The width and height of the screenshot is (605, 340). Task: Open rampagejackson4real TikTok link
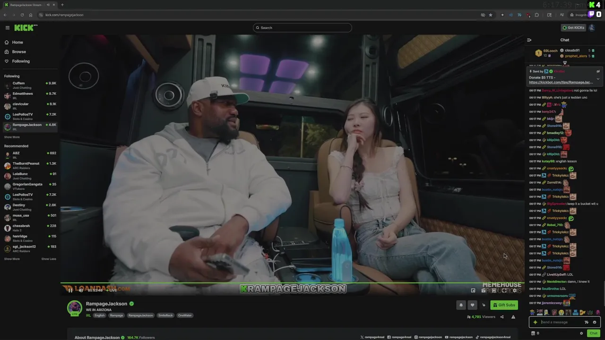point(493,337)
